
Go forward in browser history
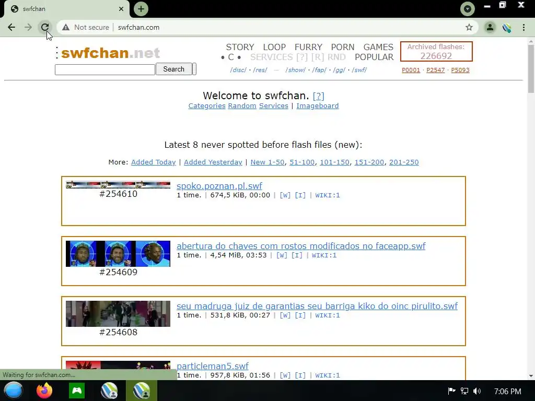28,27
